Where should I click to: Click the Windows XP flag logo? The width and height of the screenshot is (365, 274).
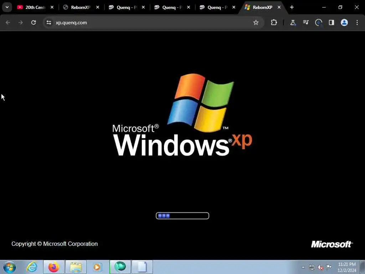click(x=201, y=102)
